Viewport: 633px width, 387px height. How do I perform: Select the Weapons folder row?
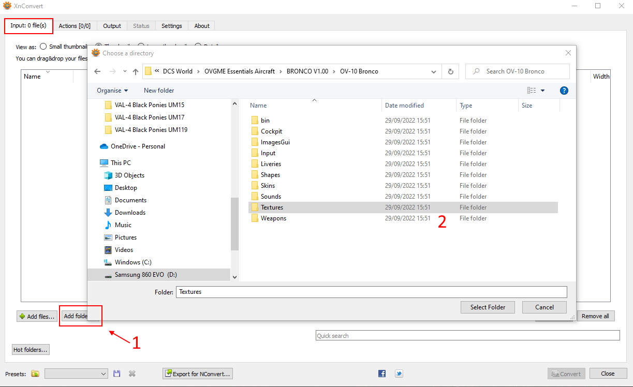click(x=403, y=218)
